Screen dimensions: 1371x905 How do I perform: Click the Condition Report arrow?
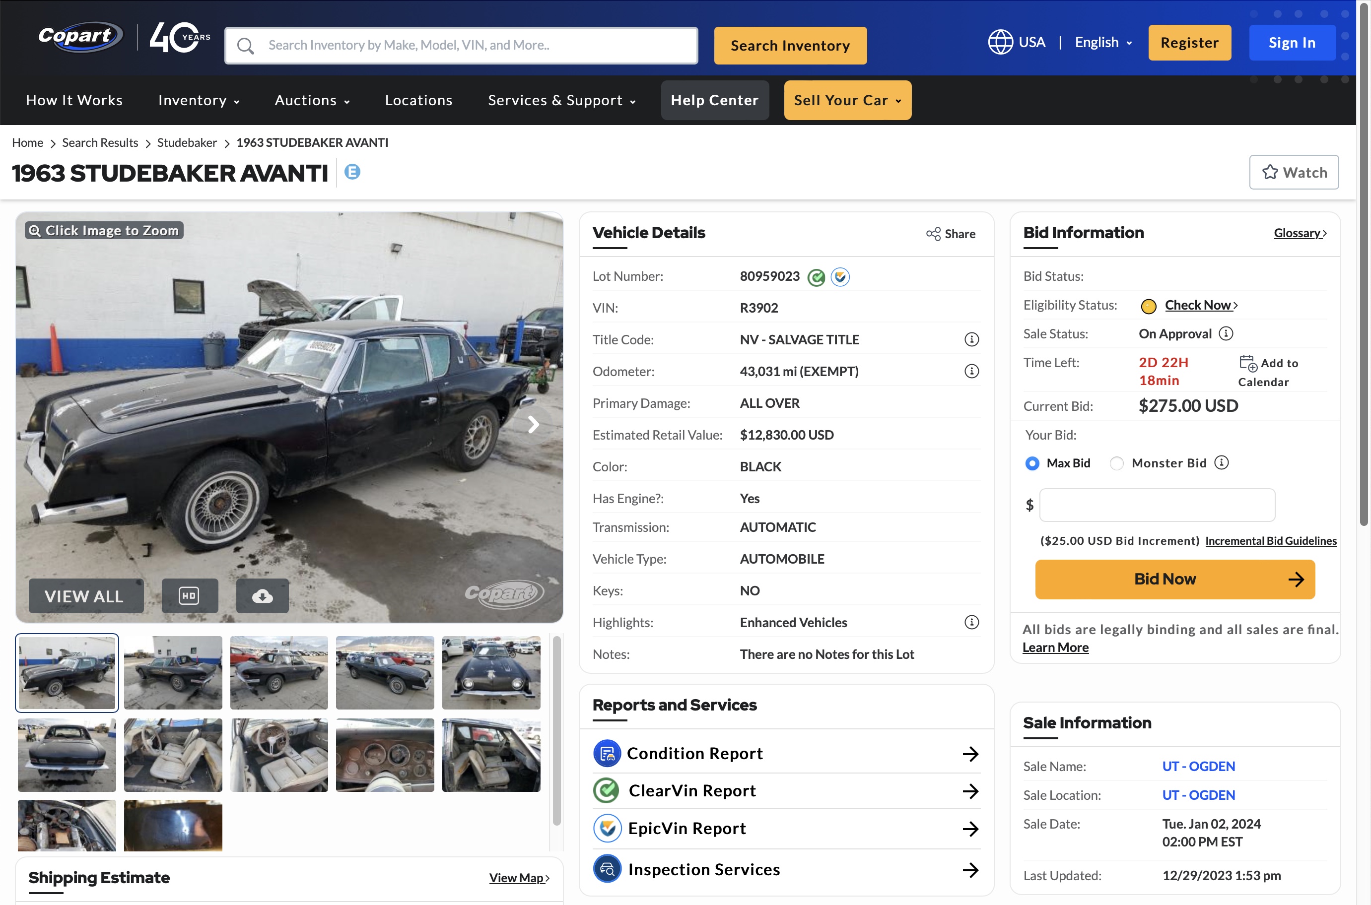pos(970,754)
